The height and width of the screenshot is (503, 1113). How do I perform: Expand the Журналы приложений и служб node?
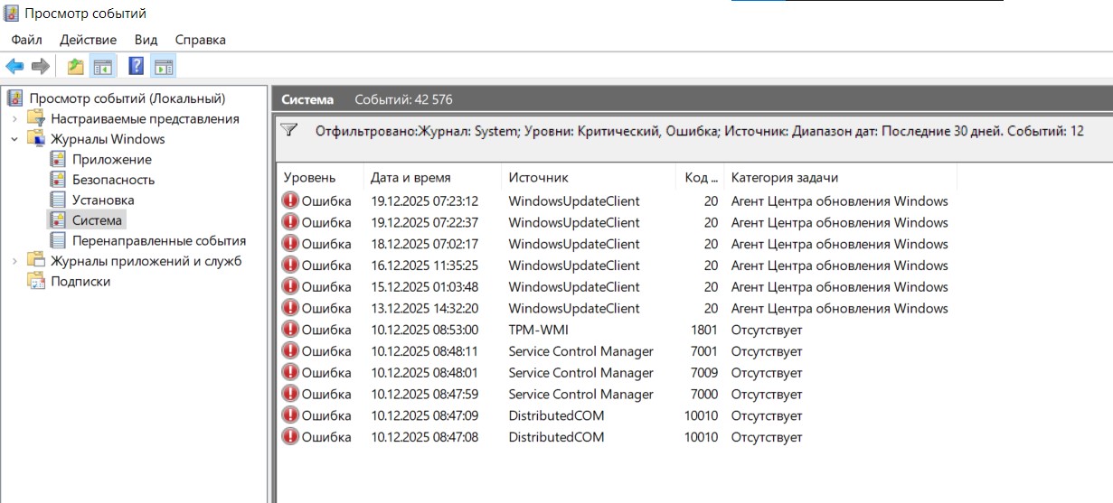(14, 261)
